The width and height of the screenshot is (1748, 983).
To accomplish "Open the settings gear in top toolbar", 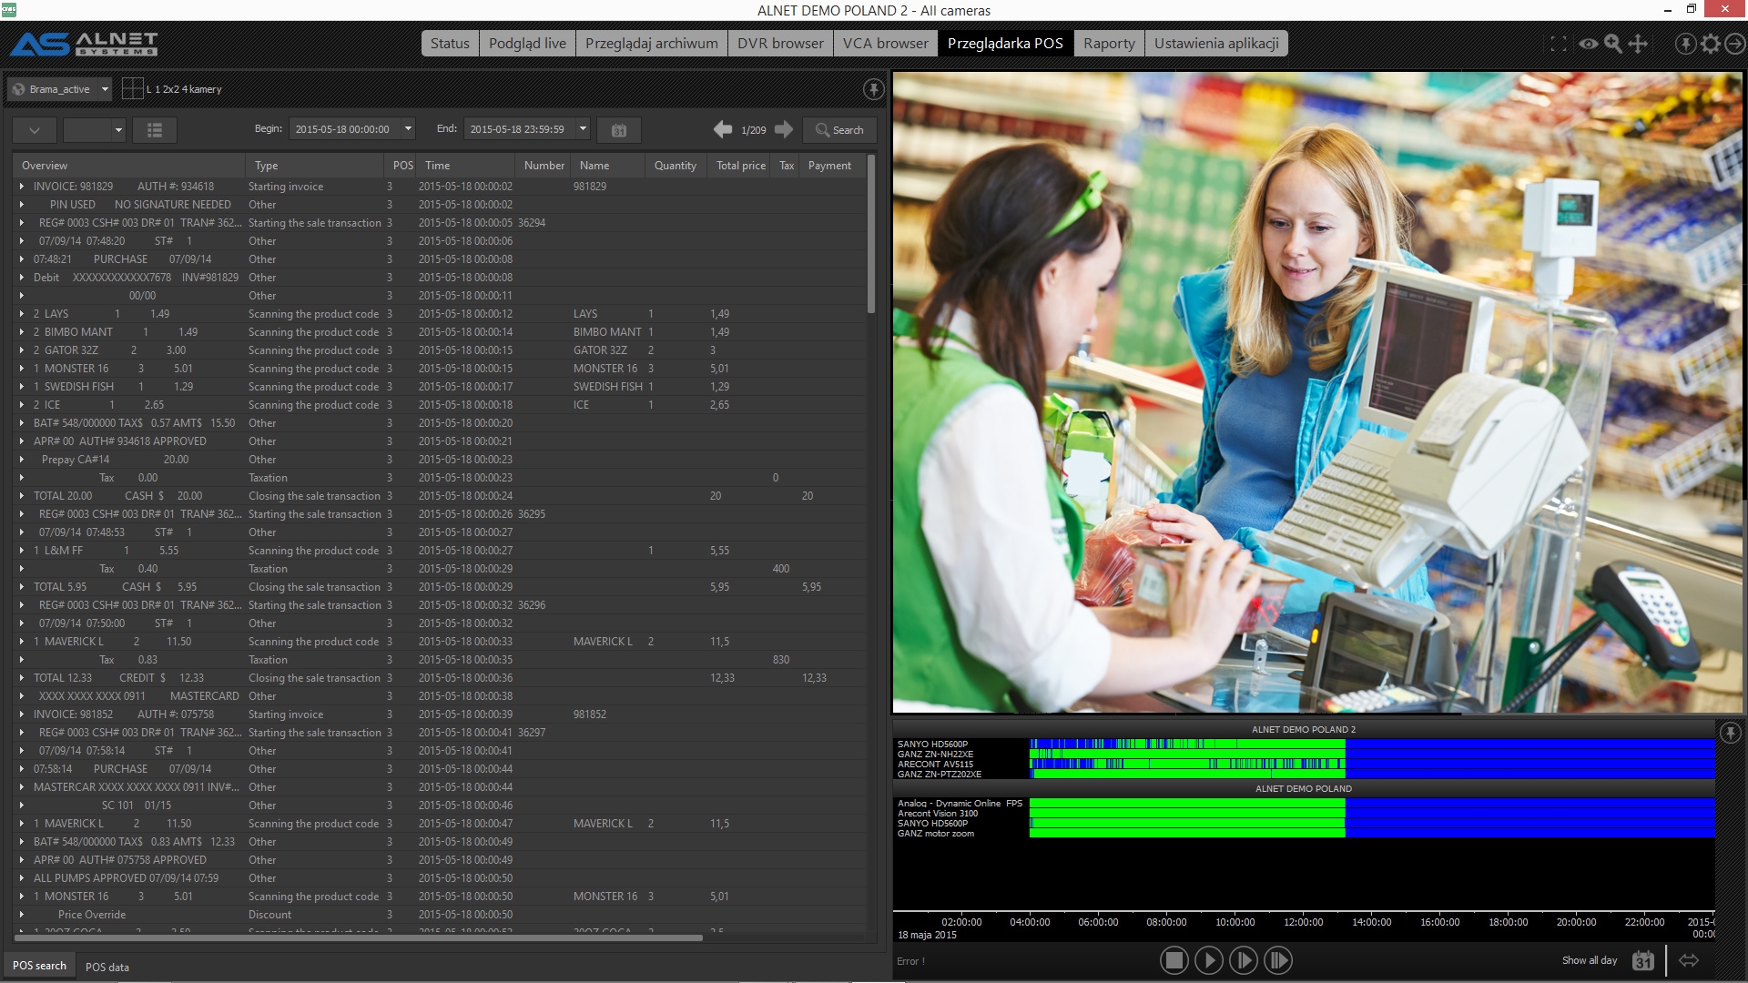I will pos(1711,44).
